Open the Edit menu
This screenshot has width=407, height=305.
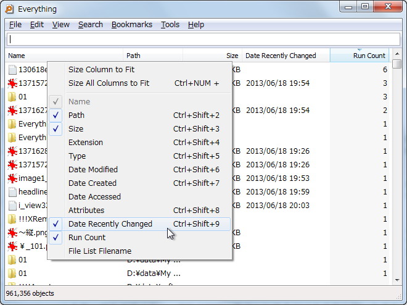coord(36,25)
